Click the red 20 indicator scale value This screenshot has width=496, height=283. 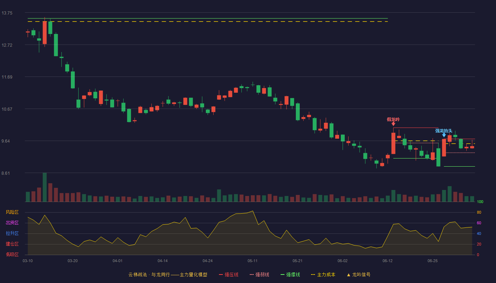(479, 244)
